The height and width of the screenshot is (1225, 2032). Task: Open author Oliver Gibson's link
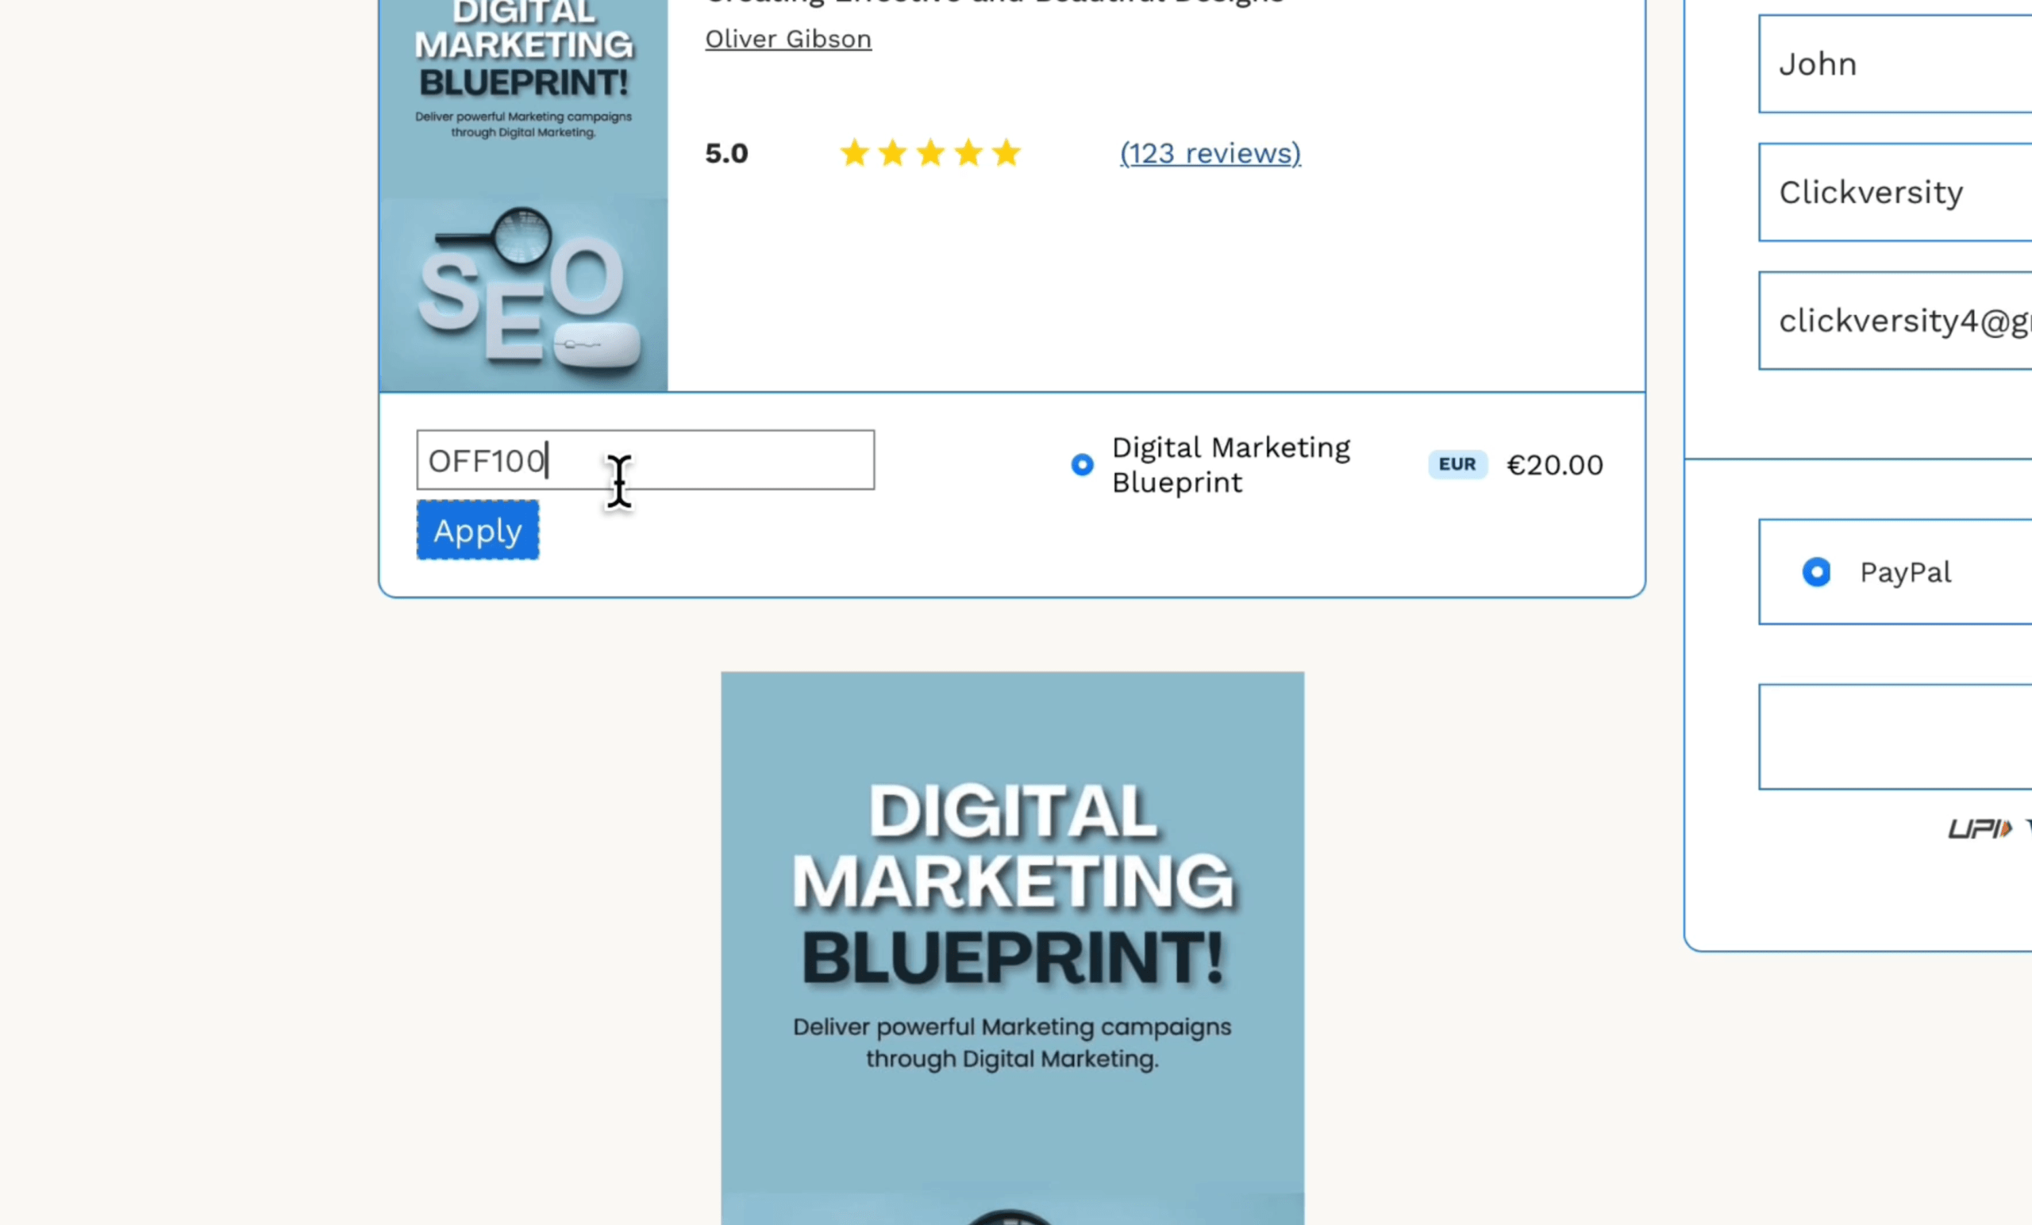coord(787,39)
